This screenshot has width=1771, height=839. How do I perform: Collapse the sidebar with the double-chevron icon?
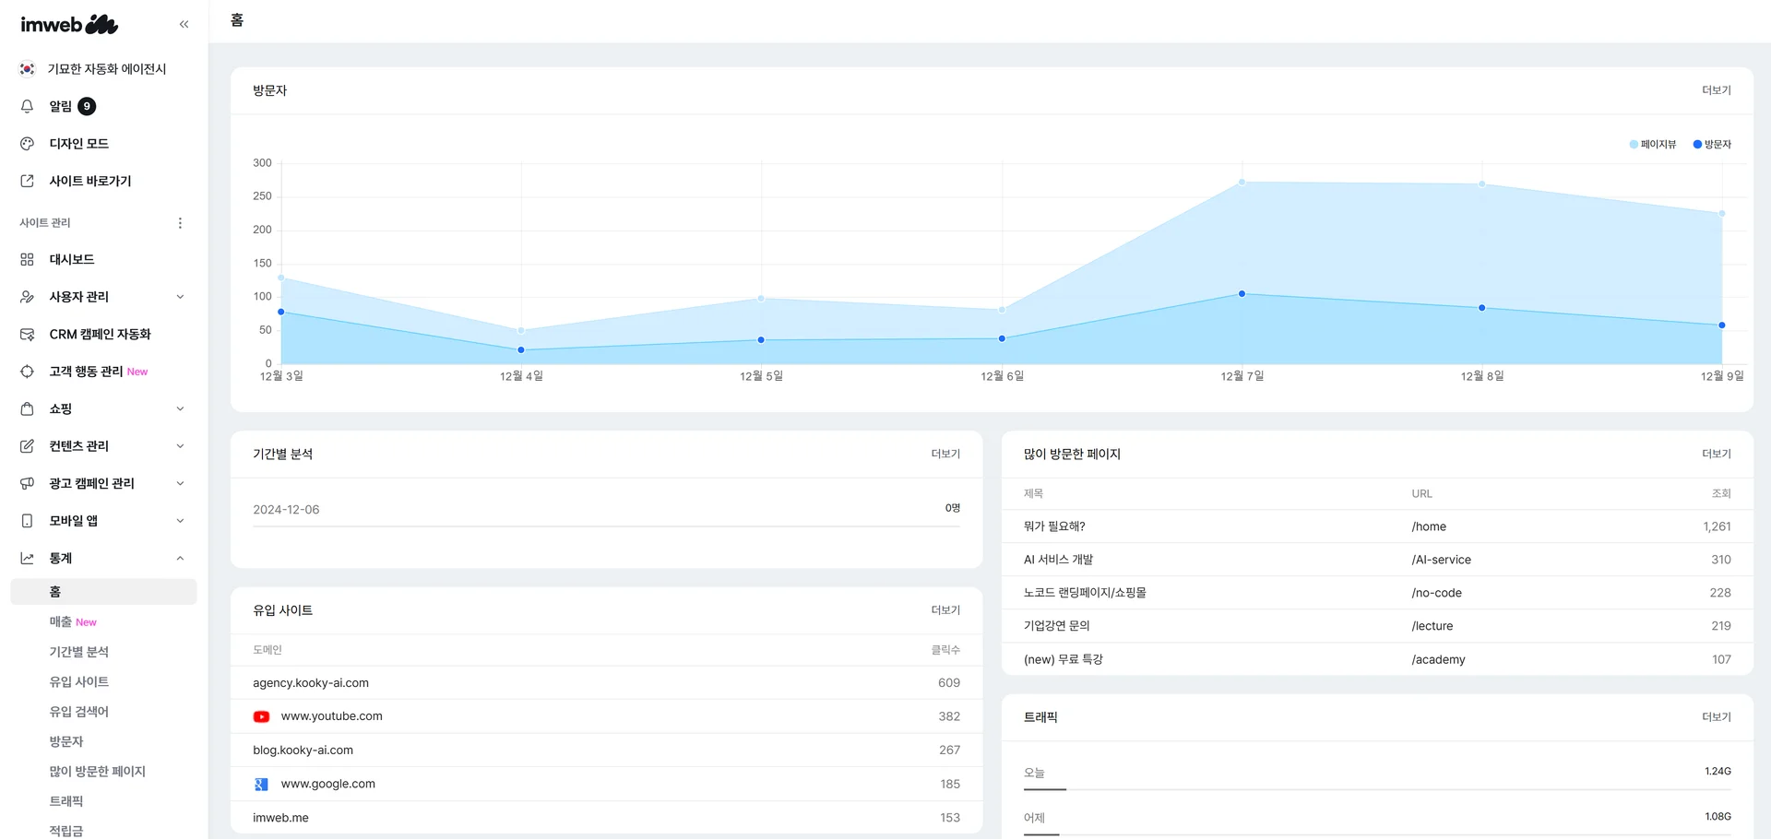click(x=184, y=25)
